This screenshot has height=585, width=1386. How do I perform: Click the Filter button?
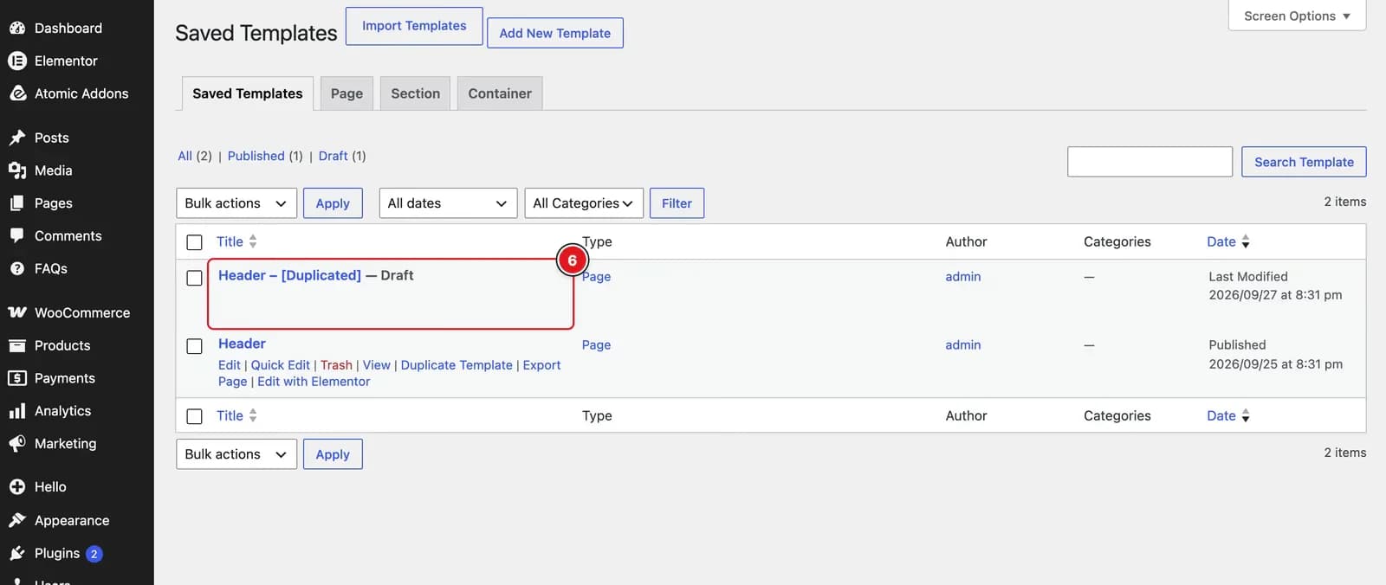click(677, 203)
